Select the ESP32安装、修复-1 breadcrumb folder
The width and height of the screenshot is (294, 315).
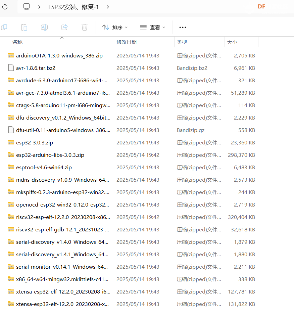point(73,7)
